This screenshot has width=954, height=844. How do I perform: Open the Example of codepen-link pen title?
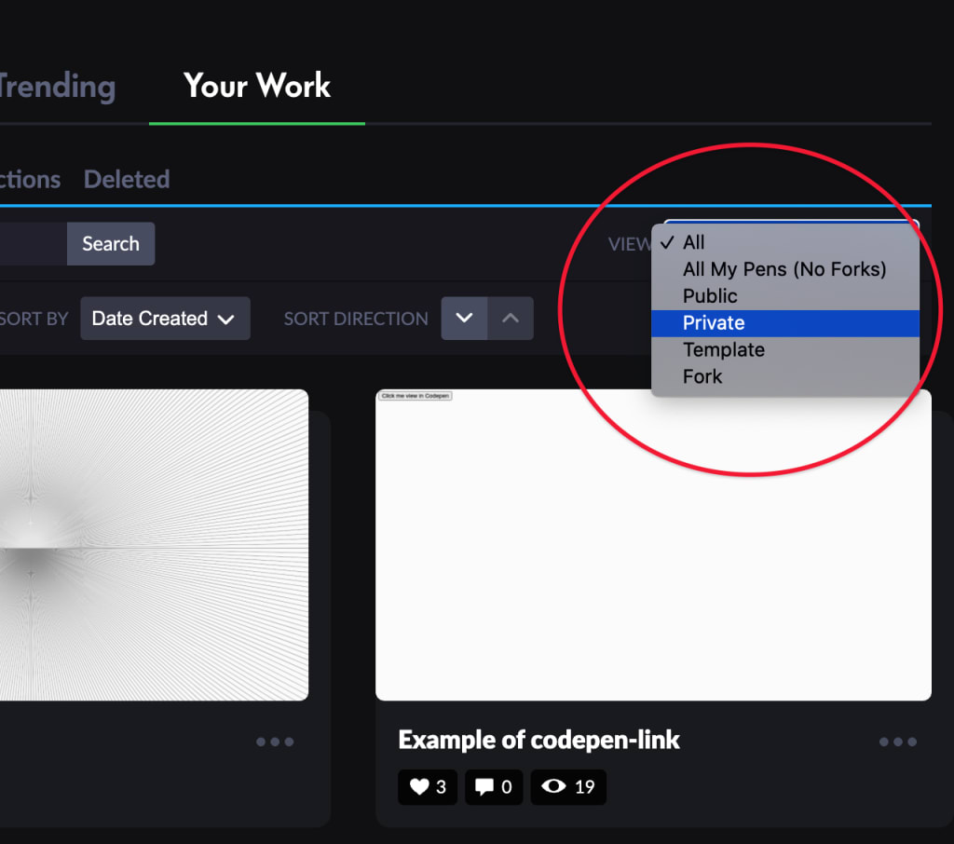point(538,740)
